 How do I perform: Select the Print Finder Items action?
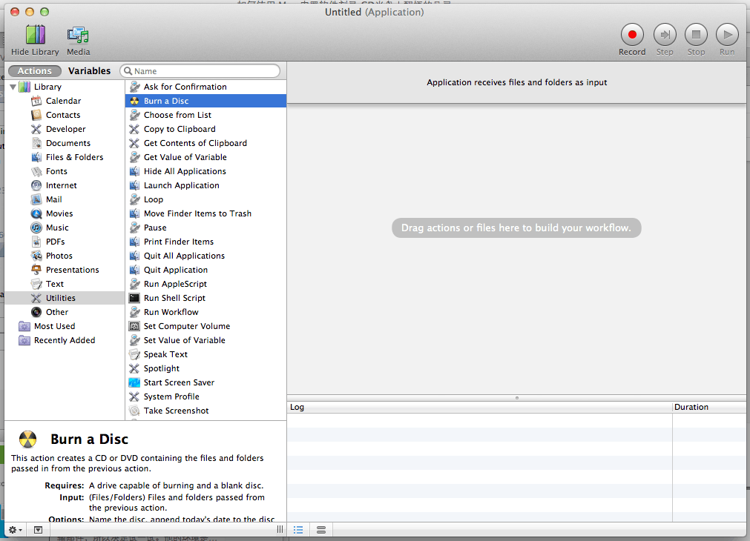[x=205, y=242]
